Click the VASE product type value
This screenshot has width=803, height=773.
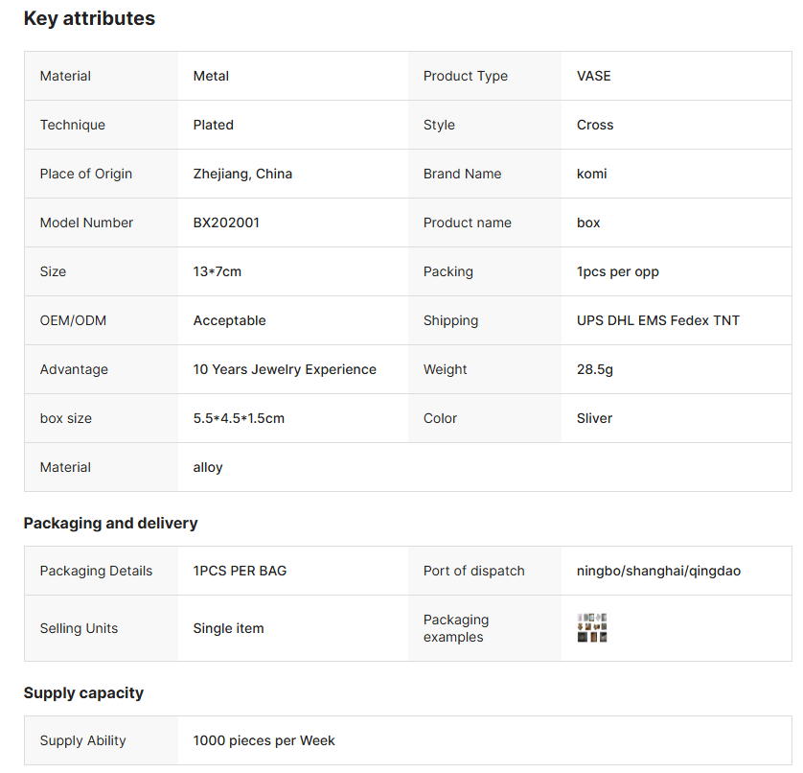(x=593, y=76)
